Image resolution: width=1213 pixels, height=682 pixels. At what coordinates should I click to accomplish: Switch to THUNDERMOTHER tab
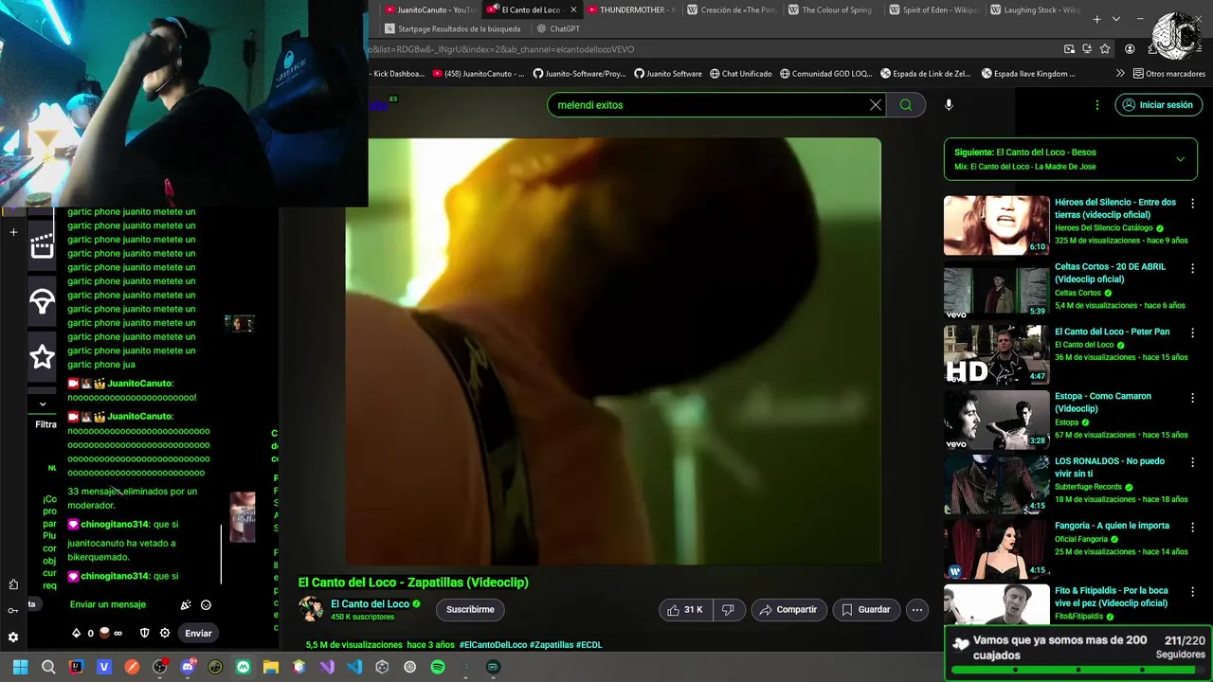[x=630, y=9]
